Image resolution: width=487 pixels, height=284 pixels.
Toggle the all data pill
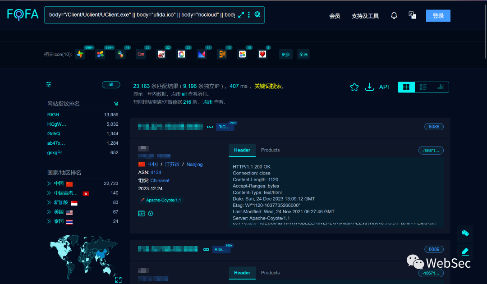coord(111,85)
